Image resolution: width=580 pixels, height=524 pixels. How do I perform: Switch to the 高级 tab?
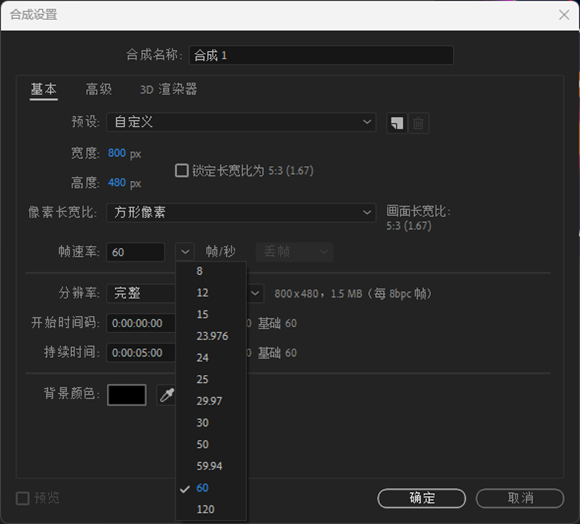click(x=99, y=89)
